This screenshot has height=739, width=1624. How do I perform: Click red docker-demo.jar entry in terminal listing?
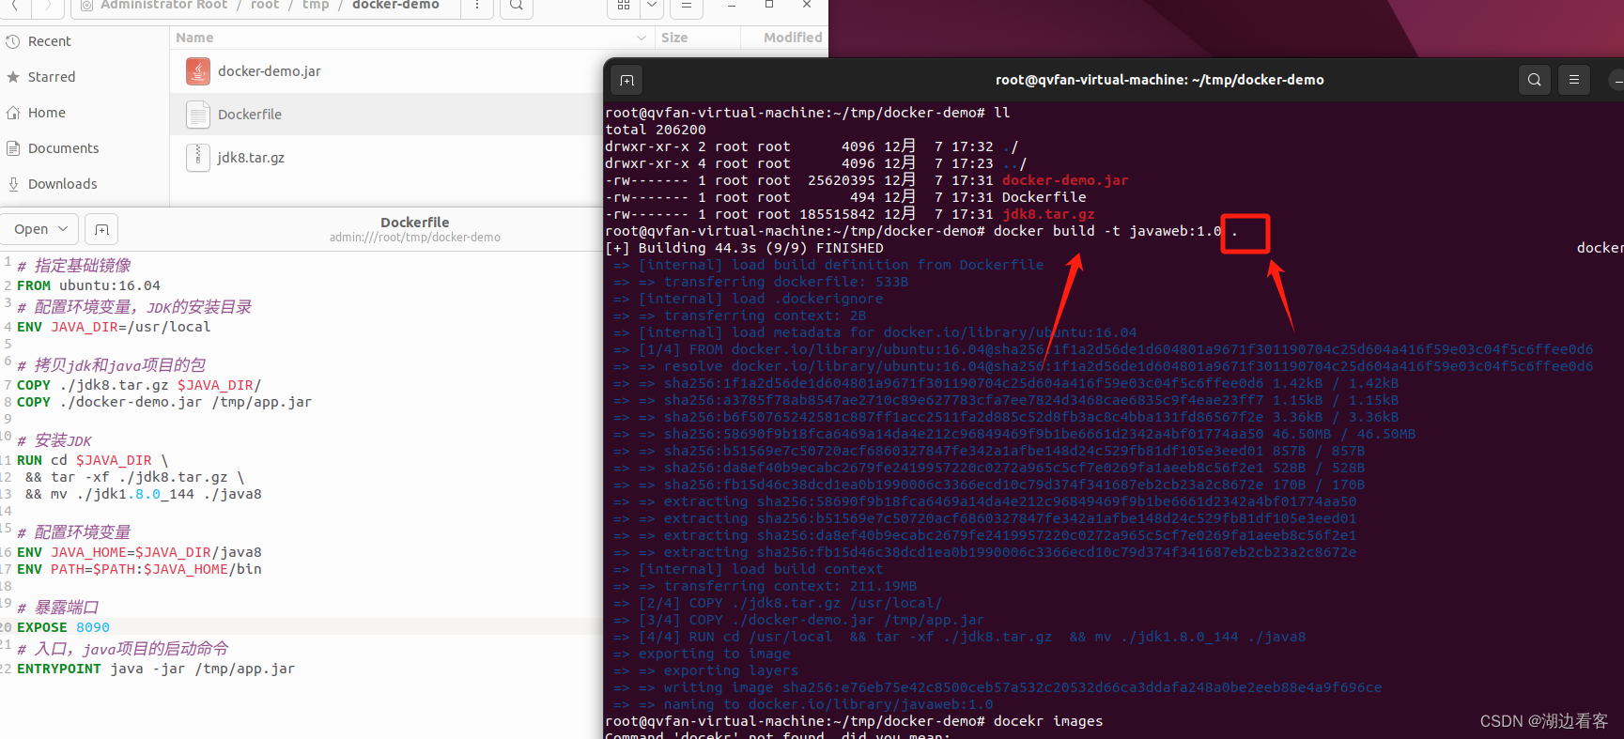tap(1065, 180)
